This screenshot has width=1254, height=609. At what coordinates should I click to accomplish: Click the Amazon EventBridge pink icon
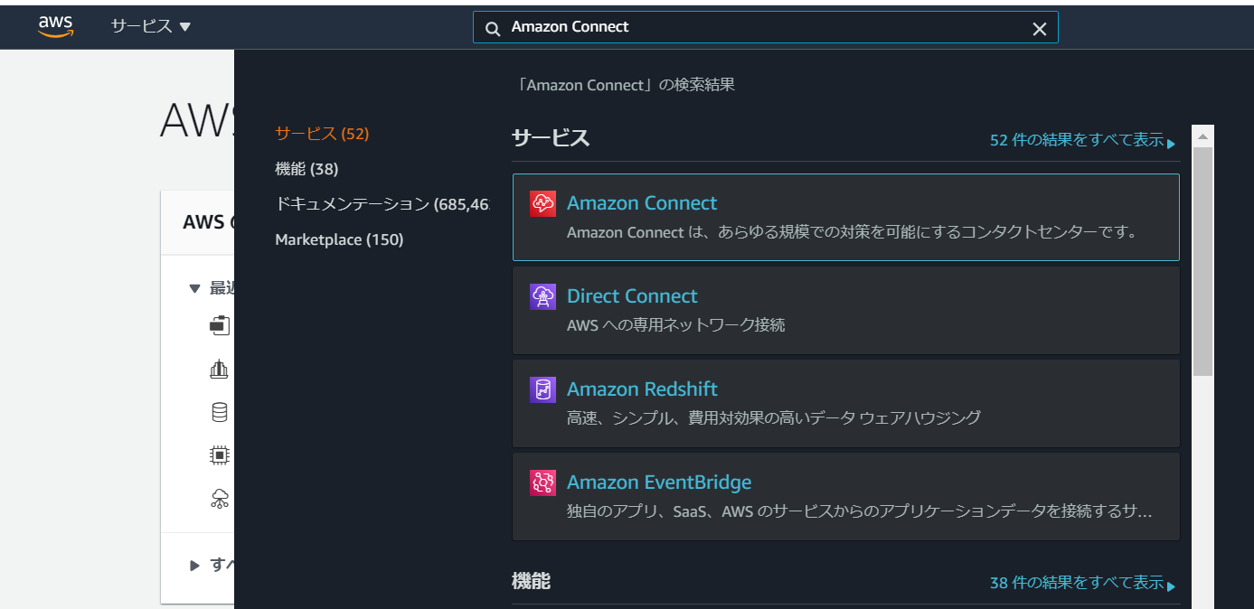pos(542,483)
